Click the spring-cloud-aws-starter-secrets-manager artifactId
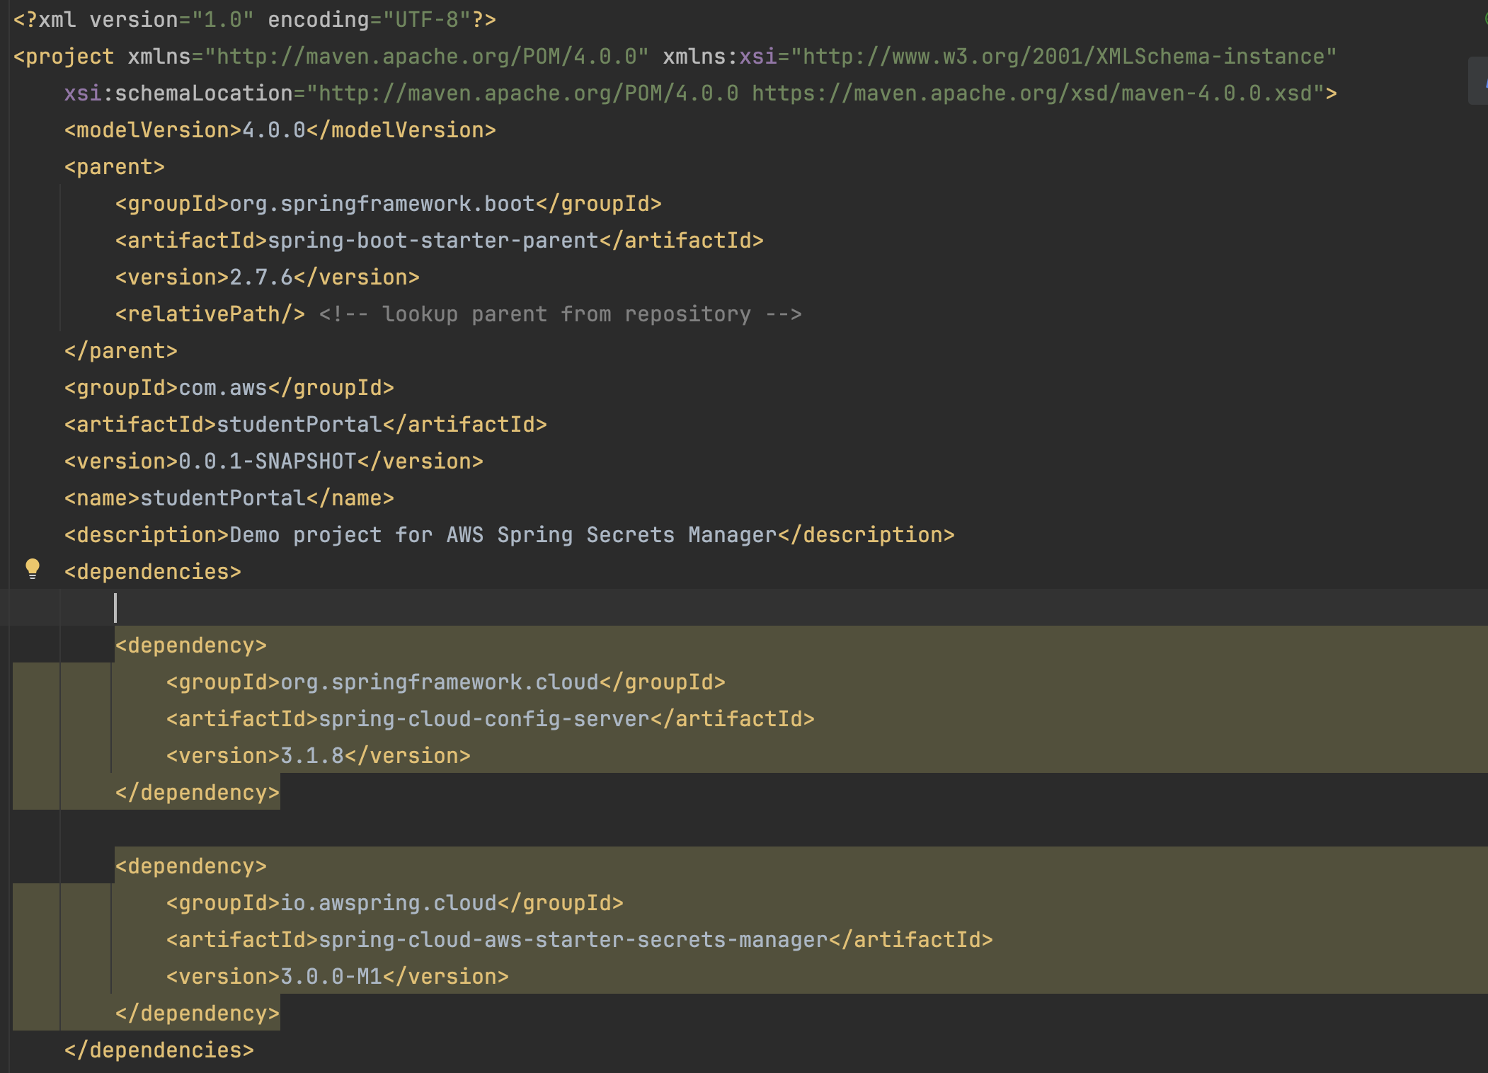Screen dimensions: 1488x1073 tap(573, 940)
